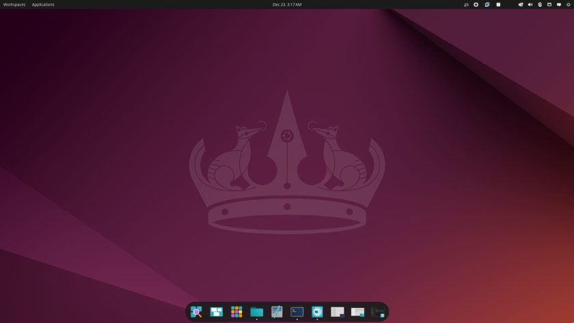
Task: Open the power menu icon at panel end
Action: (x=569, y=4)
